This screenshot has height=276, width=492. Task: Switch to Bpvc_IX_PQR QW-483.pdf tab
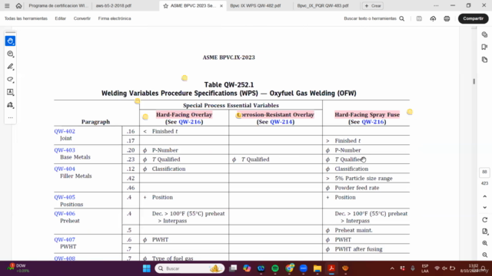323,5
